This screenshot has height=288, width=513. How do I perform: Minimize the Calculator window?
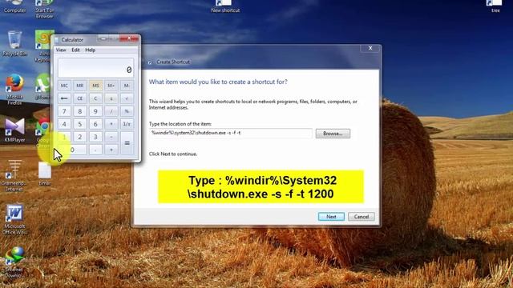pyautogui.click(x=103, y=39)
